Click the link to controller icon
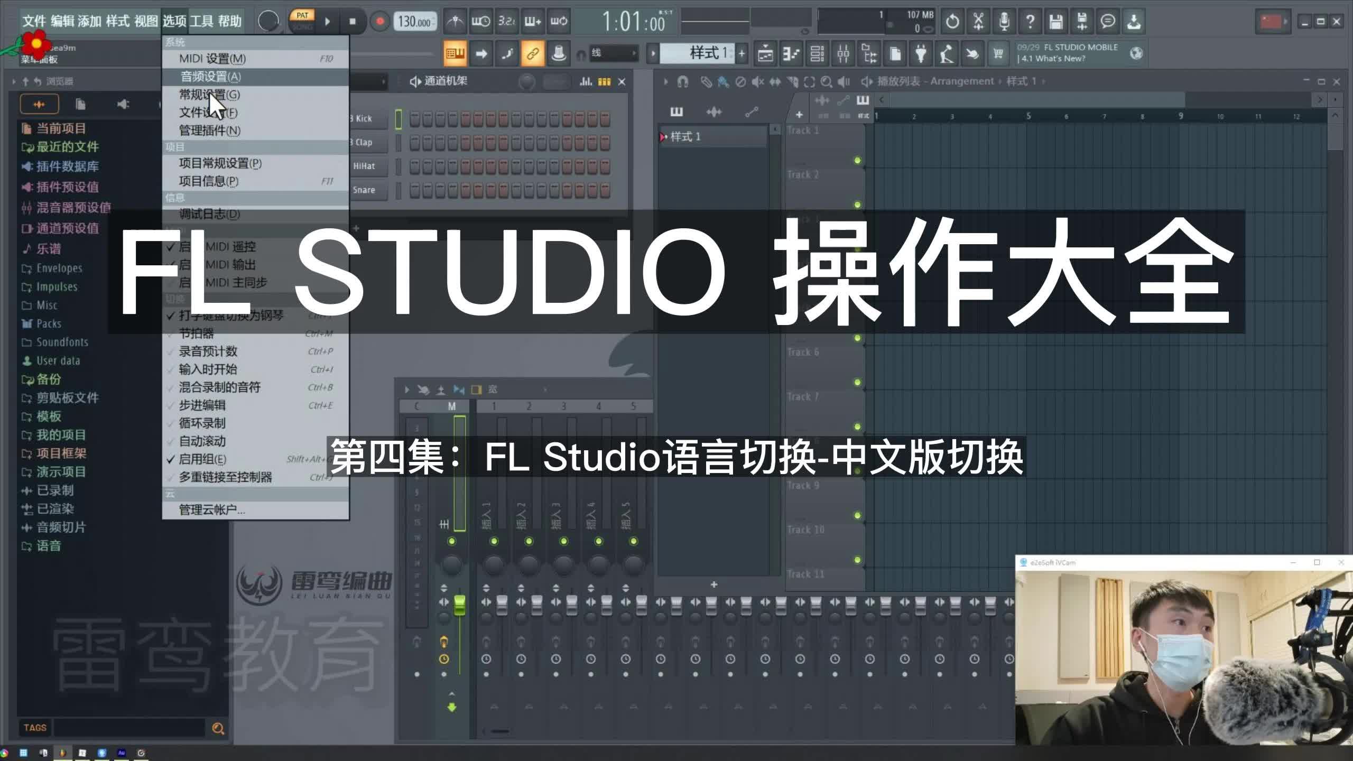The height and width of the screenshot is (761, 1353). pos(532,53)
